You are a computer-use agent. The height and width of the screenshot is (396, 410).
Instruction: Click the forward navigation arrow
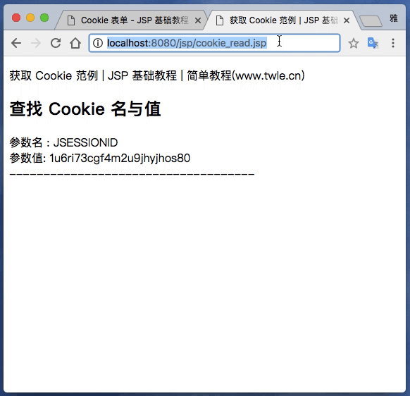pyautogui.click(x=36, y=43)
